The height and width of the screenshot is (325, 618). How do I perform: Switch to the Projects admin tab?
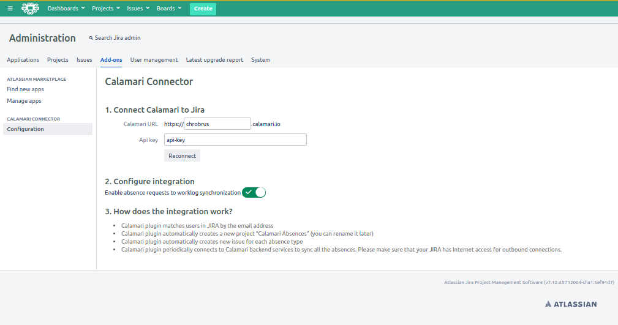pyautogui.click(x=58, y=60)
